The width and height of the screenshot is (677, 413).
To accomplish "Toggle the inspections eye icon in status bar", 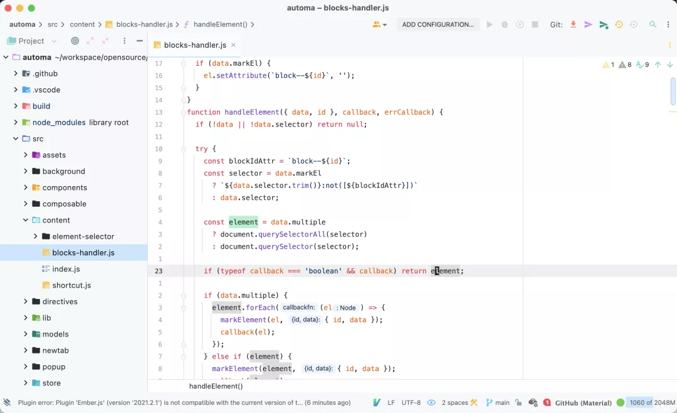I will (x=431, y=402).
